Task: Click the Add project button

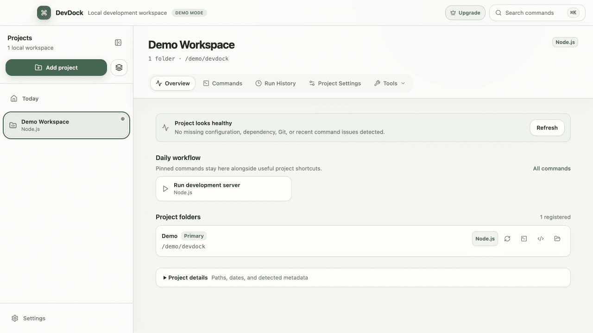Action: pyautogui.click(x=56, y=68)
